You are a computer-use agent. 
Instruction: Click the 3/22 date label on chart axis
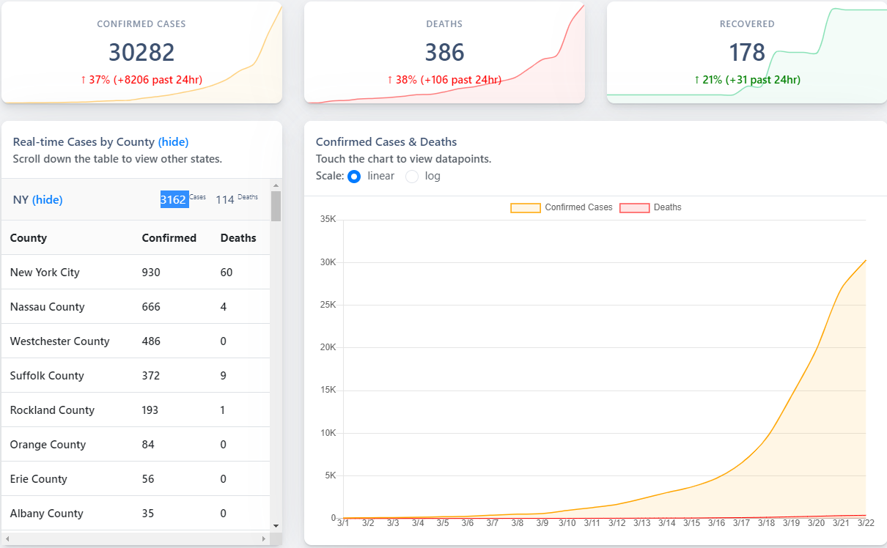point(866,523)
